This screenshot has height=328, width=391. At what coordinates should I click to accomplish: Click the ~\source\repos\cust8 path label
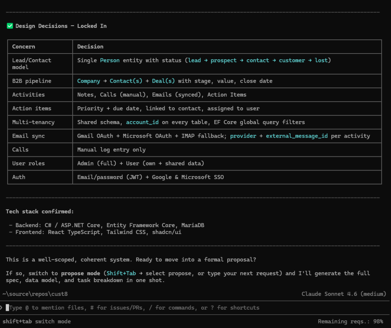35,294
